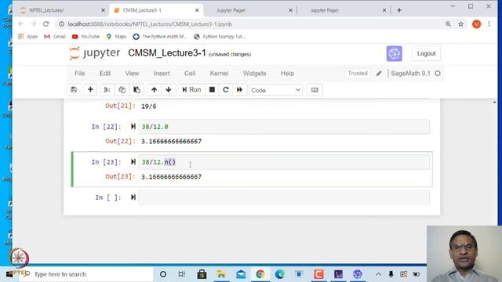Image resolution: width=502 pixels, height=282 pixels.
Task: Open the cell type Code dropdown
Action: (x=275, y=90)
